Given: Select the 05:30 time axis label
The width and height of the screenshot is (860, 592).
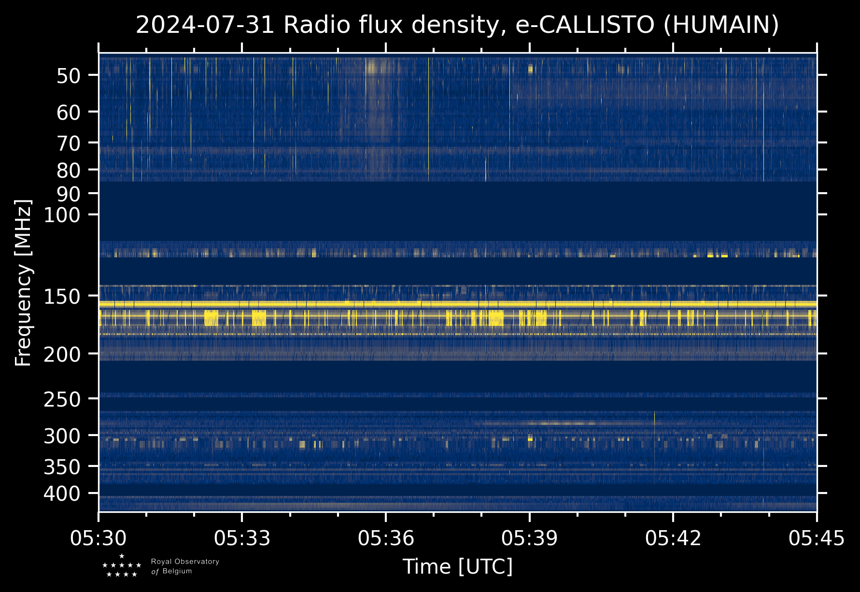Looking at the screenshot, I should click(99, 538).
